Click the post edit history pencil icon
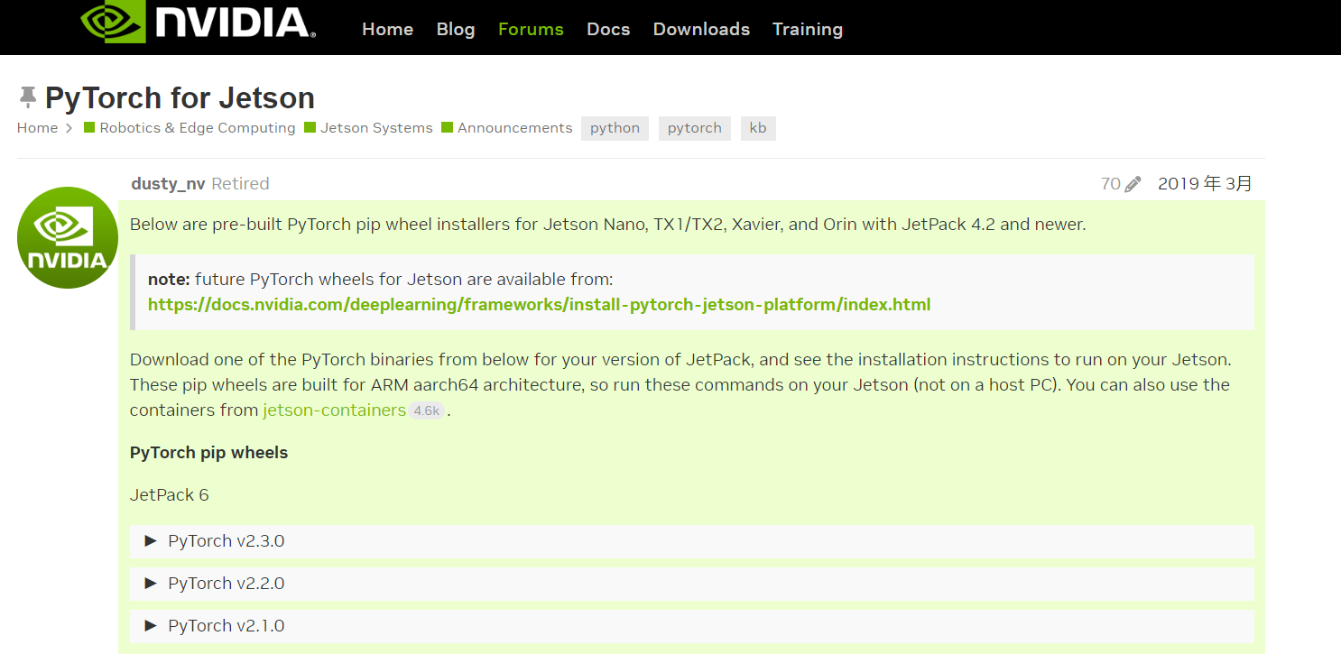The height and width of the screenshot is (654, 1341). click(x=1133, y=184)
